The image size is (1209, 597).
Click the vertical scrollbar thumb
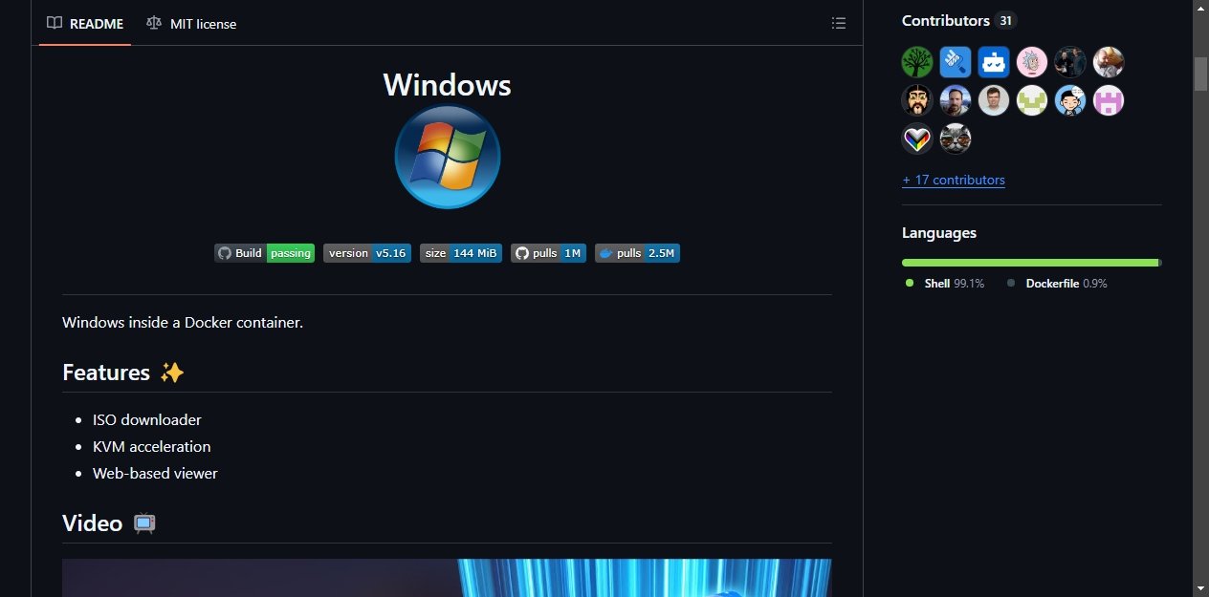coord(1200,74)
